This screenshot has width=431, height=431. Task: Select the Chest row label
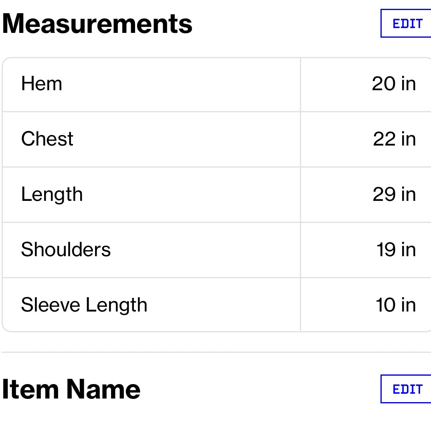(x=47, y=139)
